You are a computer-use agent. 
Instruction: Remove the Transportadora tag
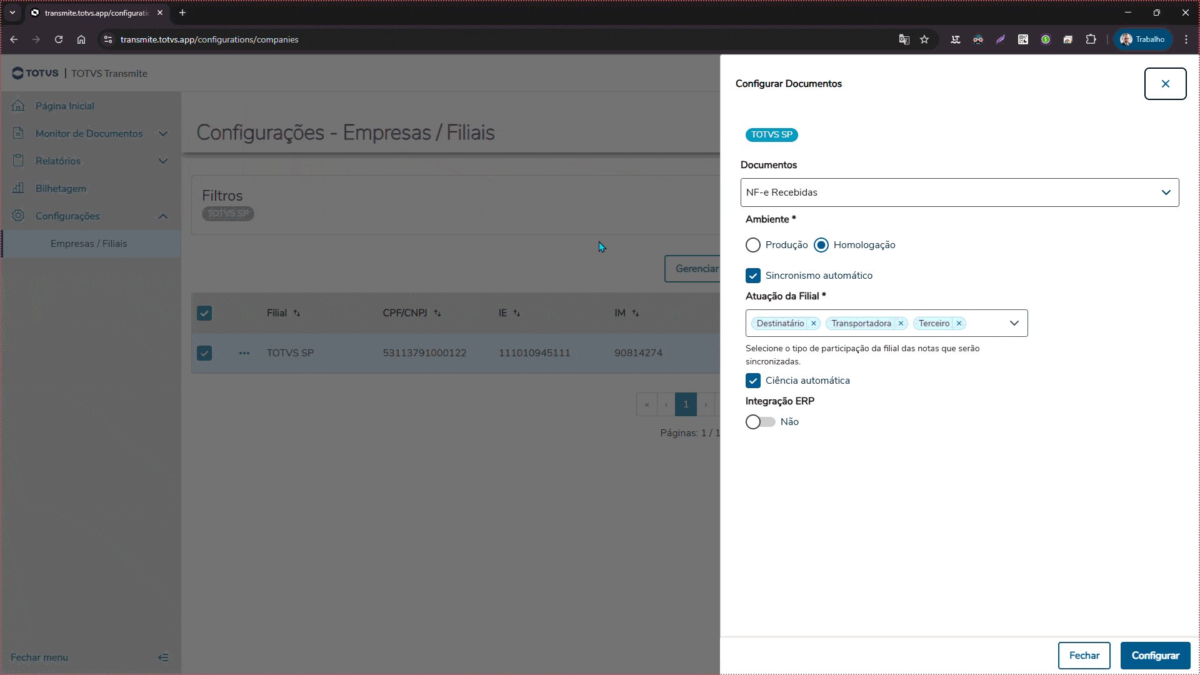coord(901,323)
